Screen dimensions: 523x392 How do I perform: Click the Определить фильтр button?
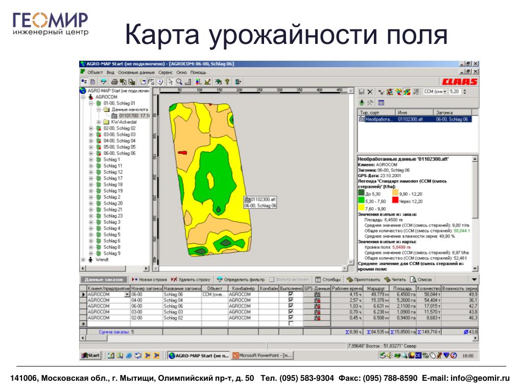coord(241,280)
